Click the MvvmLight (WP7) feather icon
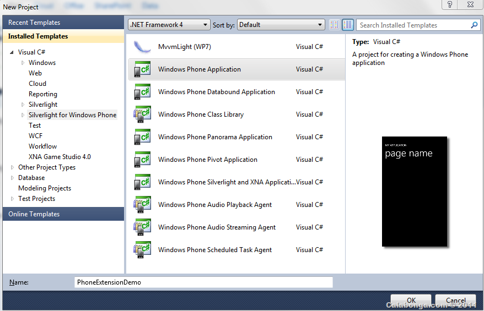484x311 pixels. pos(142,47)
